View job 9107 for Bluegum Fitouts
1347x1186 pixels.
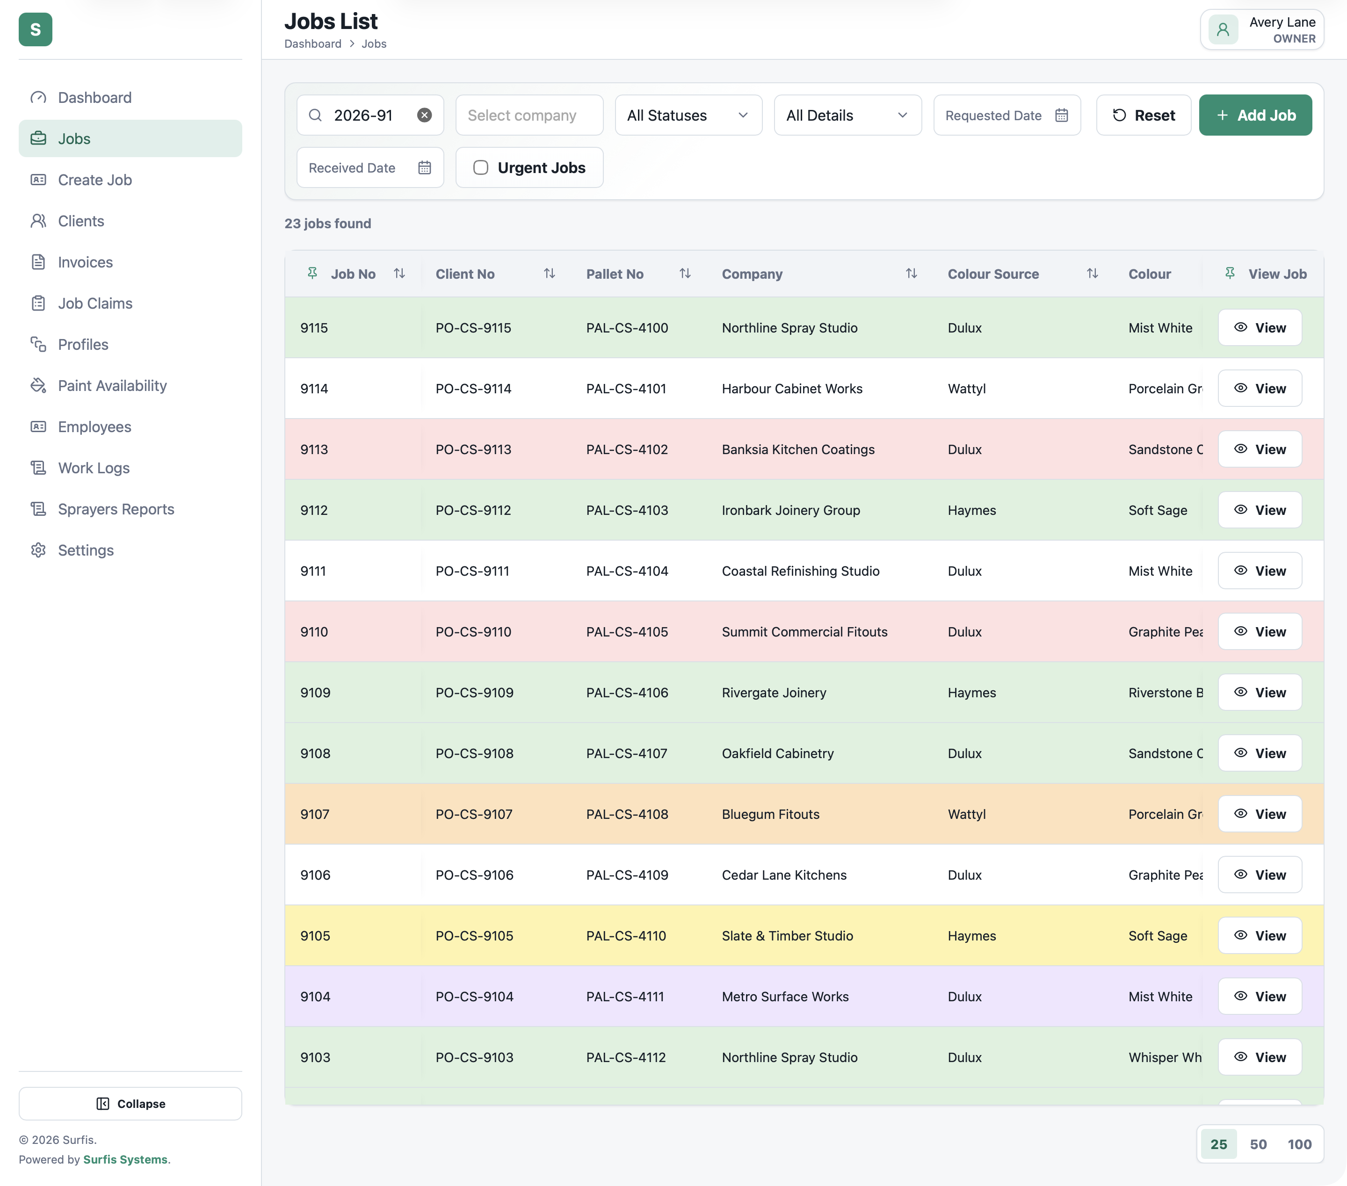pos(1260,814)
